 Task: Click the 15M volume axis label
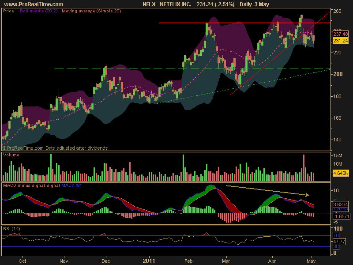(x=338, y=156)
